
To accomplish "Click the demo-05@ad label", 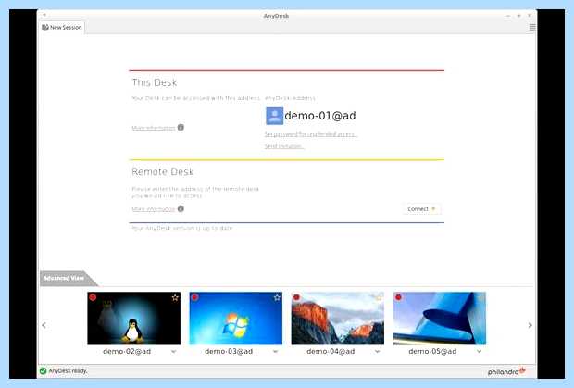I will coord(432,351).
